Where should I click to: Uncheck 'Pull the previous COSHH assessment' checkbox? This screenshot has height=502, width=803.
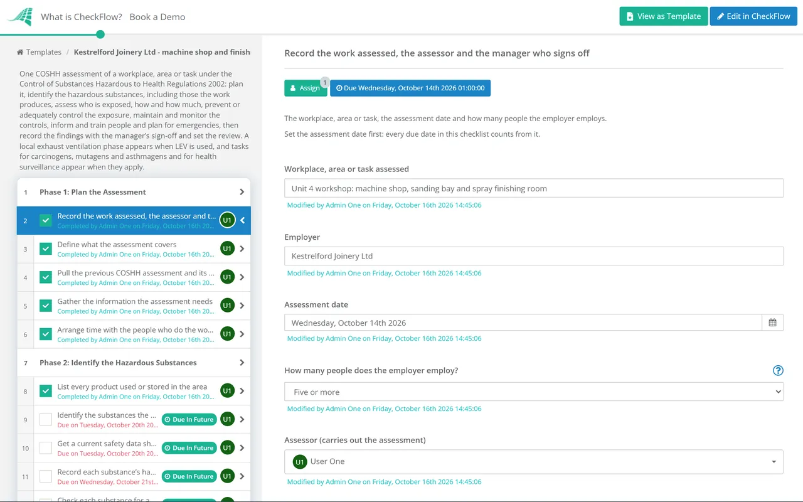[x=46, y=277]
